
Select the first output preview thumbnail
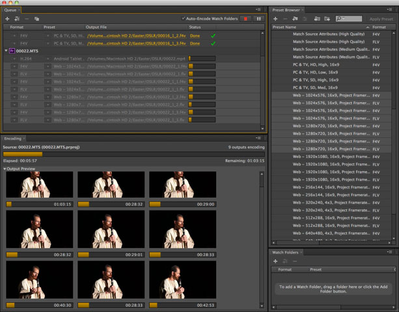point(39,185)
